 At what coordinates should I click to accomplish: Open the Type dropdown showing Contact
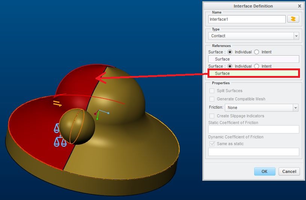[254, 36]
